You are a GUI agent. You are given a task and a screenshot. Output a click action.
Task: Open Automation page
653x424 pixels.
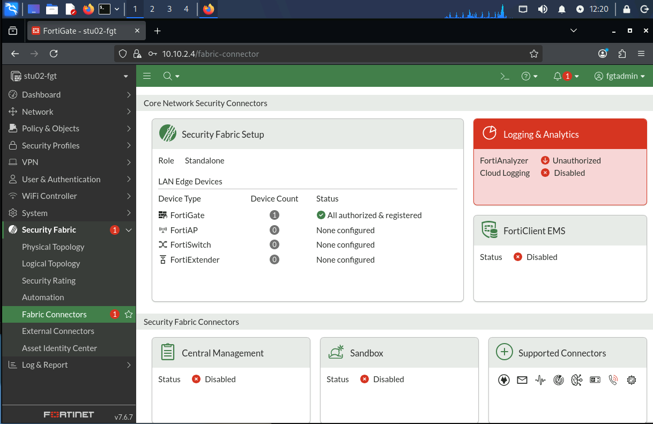(43, 297)
